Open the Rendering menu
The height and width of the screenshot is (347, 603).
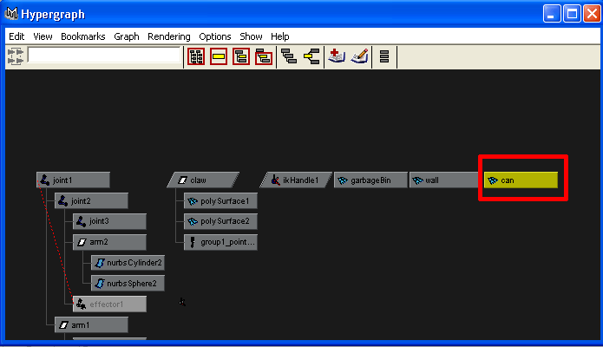point(168,36)
